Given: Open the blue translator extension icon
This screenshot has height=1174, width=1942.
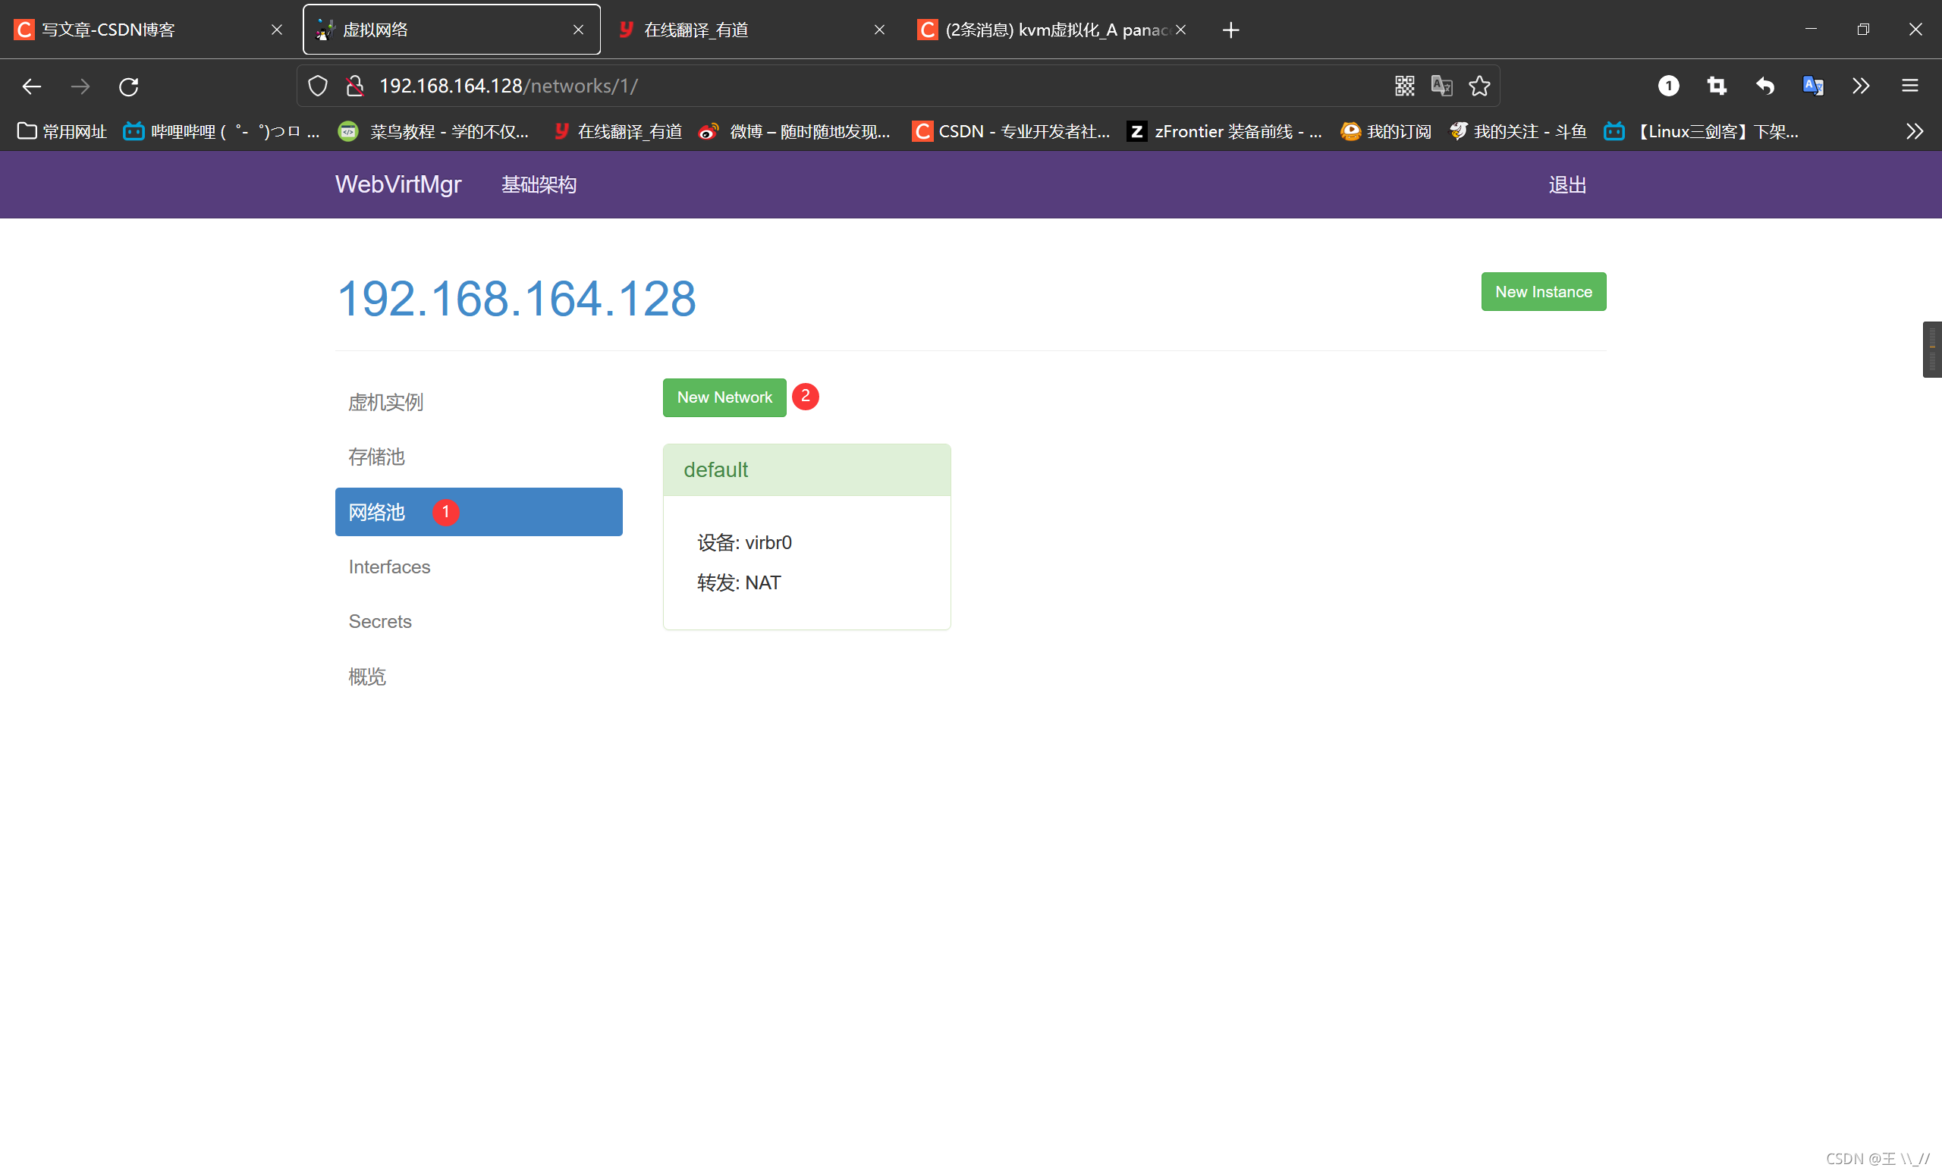Looking at the screenshot, I should [x=1813, y=86].
